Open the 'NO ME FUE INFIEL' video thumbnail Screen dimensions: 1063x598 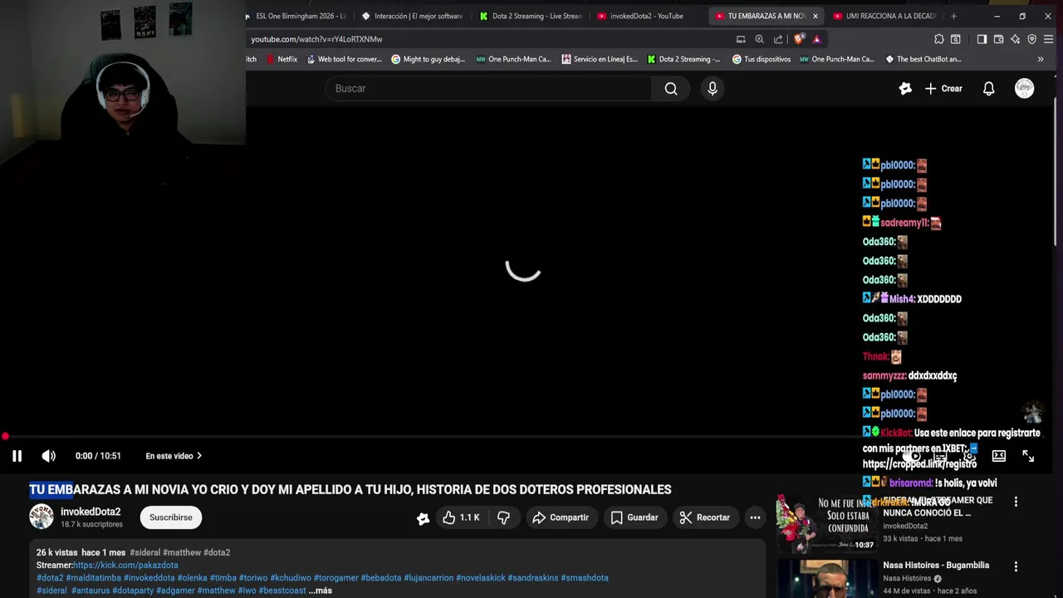(825, 523)
